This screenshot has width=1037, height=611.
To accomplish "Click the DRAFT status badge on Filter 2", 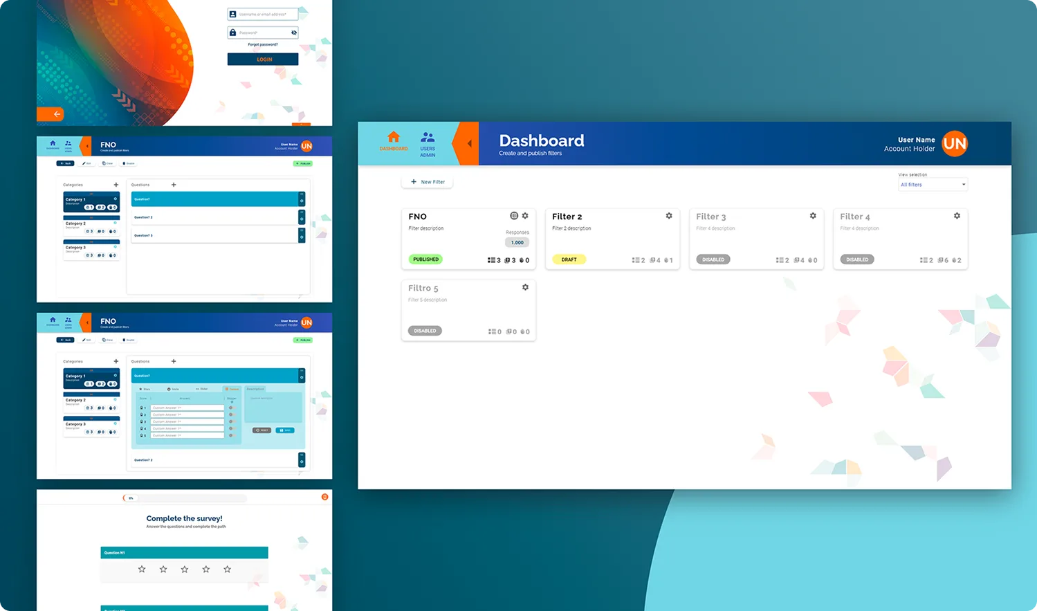I will pyautogui.click(x=569, y=259).
